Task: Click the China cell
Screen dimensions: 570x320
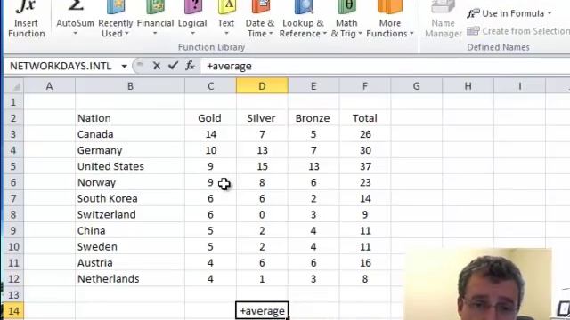Action: tap(130, 231)
